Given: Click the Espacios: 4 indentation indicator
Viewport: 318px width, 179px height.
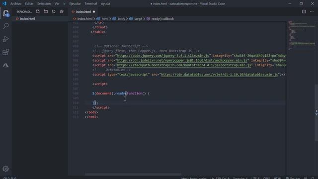Looking at the screenshot, I should point(240,178).
